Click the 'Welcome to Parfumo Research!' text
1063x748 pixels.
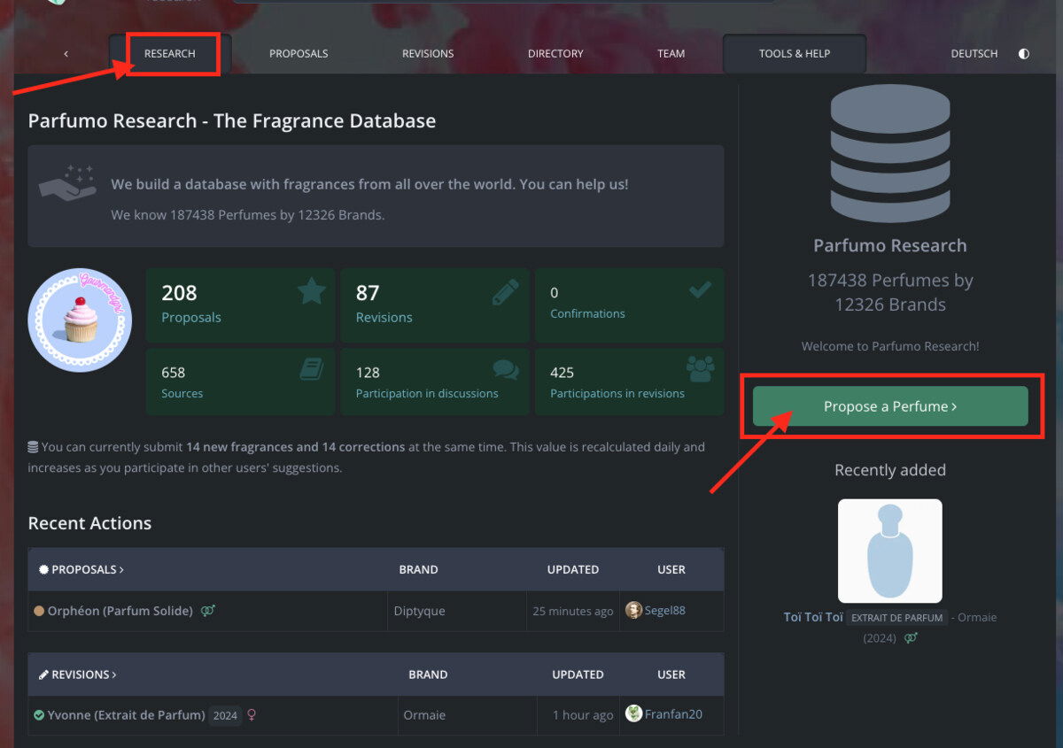[x=890, y=347]
